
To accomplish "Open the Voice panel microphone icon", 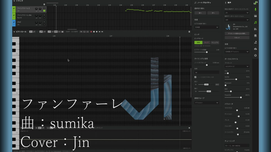I will coord(255,9).
